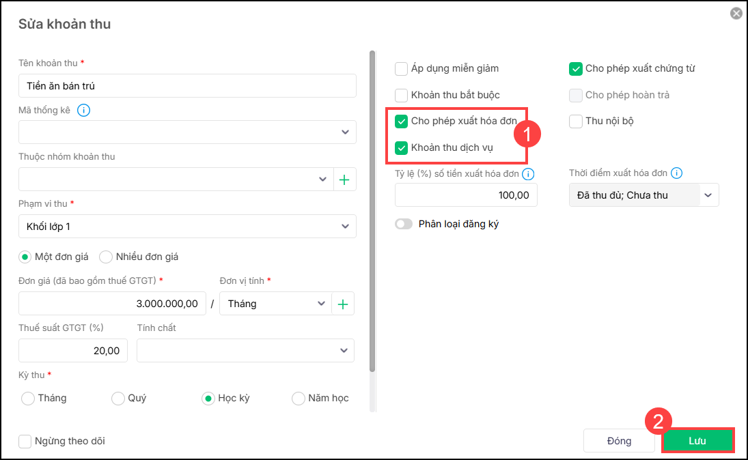Open the Thời điểm xuất hóa đơn dropdown

point(708,195)
